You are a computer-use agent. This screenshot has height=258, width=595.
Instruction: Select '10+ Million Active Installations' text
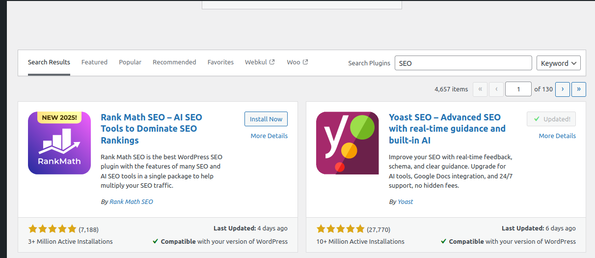pos(360,242)
